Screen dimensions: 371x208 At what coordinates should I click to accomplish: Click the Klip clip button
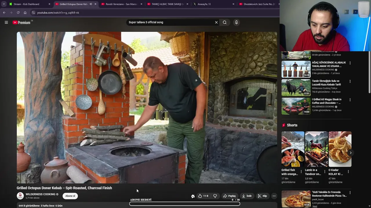pyautogui.click(x=262, y=196)
